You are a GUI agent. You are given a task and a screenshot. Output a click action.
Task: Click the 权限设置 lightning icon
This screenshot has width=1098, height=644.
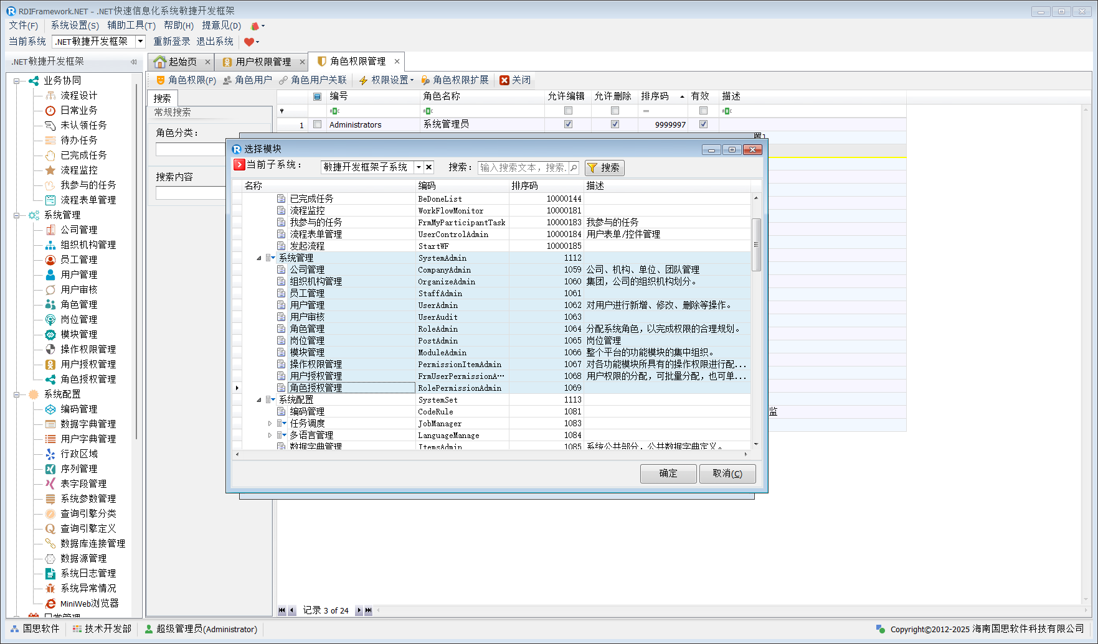point(364,80)
